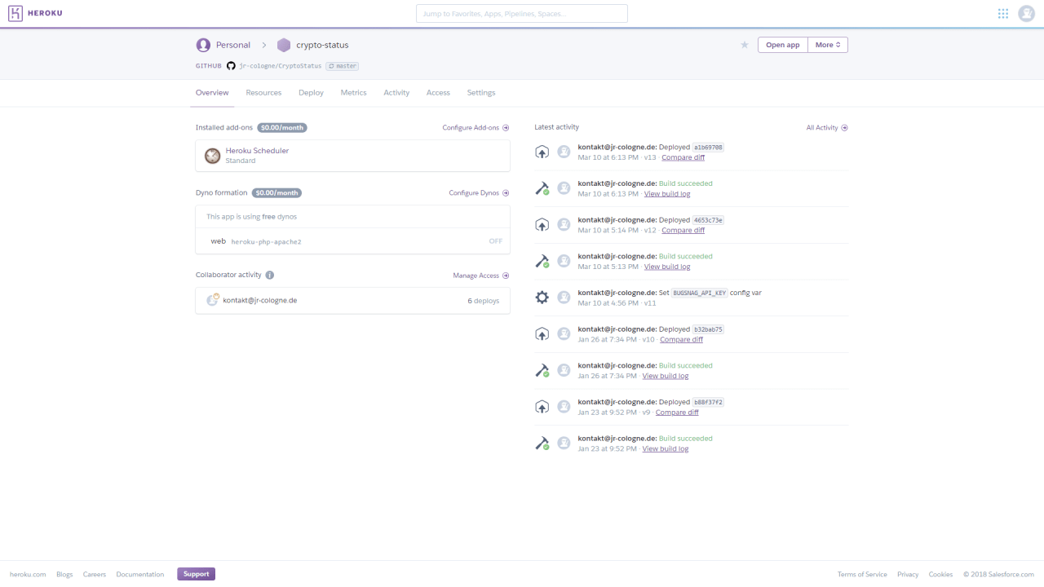Open Compare diff for v10 deploy
Image resolution: width=1044 pixels, height=587 pixels.
click(x=681, y=339)
